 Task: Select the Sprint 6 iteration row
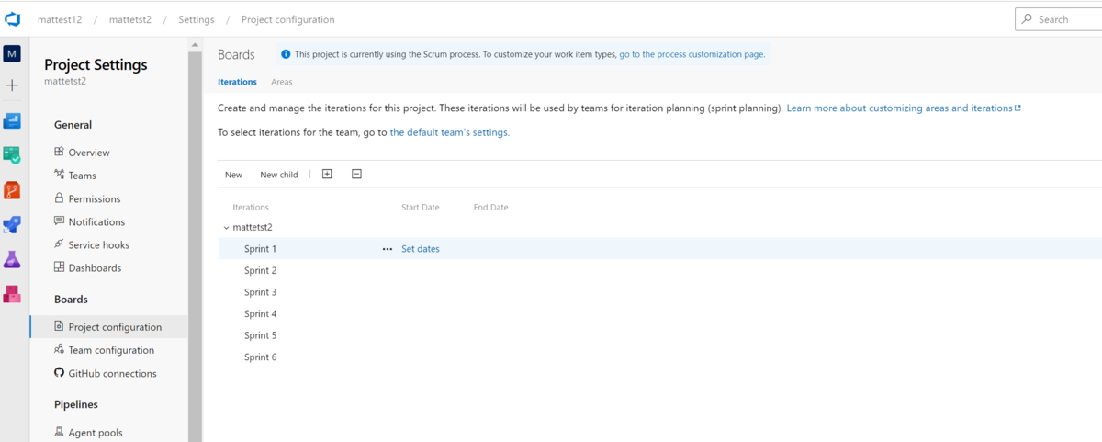[x=659, y=357]
